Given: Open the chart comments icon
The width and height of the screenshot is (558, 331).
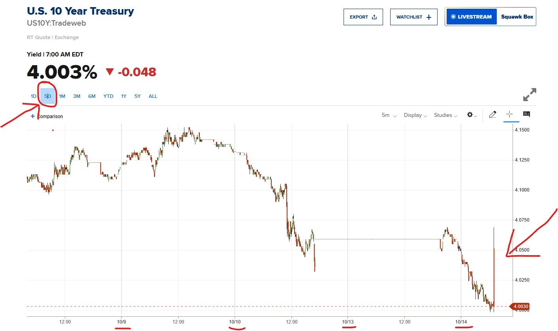Looking at the screenshot, I should click(526, 115).
